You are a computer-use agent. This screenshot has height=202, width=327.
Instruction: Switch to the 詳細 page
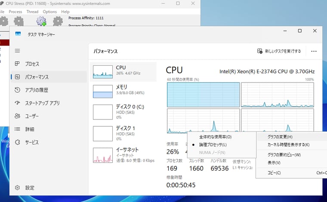coord(49,129)
